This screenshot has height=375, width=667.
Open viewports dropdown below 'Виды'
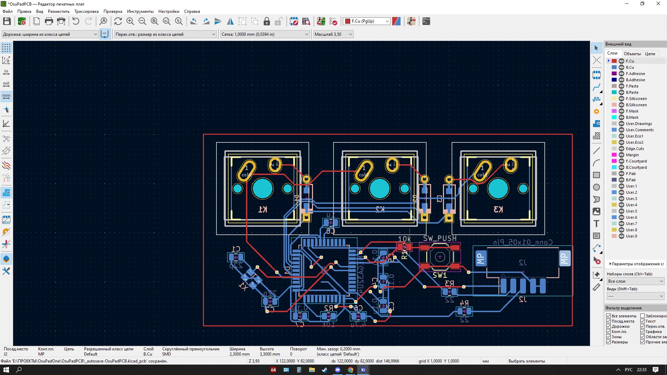635,296
